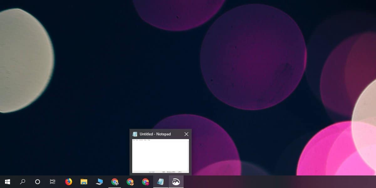
Task: Click the Untitled - Notepad preview thumbnail
Action: 160,156
